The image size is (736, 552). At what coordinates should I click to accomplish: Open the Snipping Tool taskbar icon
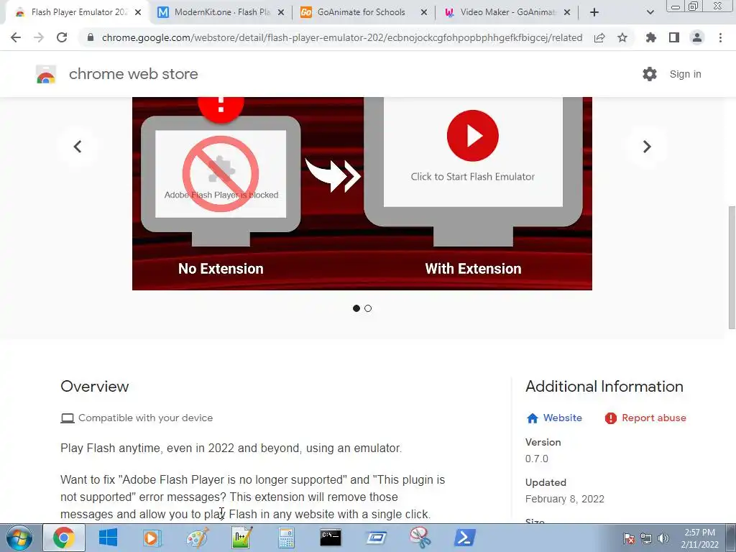click(420, 538)
